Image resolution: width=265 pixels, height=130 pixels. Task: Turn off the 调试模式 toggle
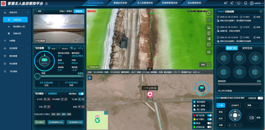(81, 94)
